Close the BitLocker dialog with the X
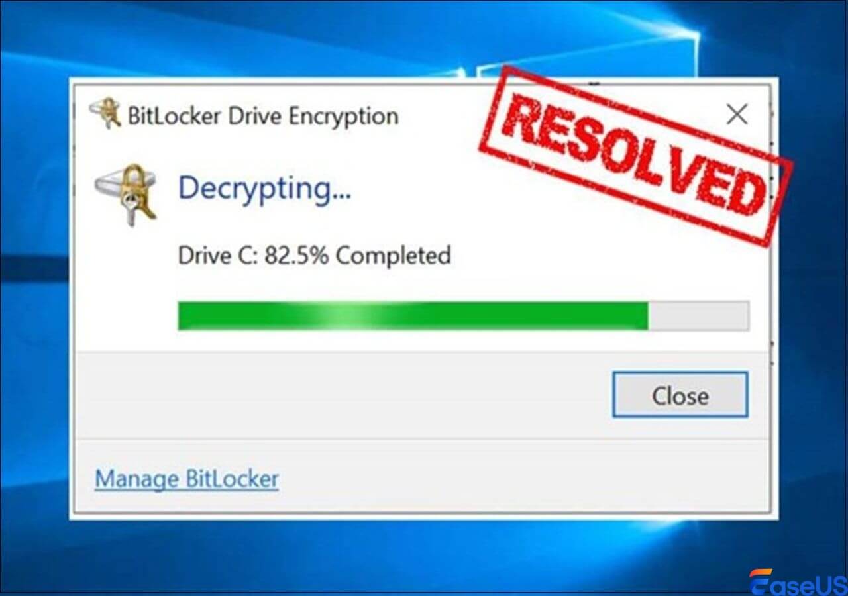This screenshot has width=848, height=596. pos(737,115)
